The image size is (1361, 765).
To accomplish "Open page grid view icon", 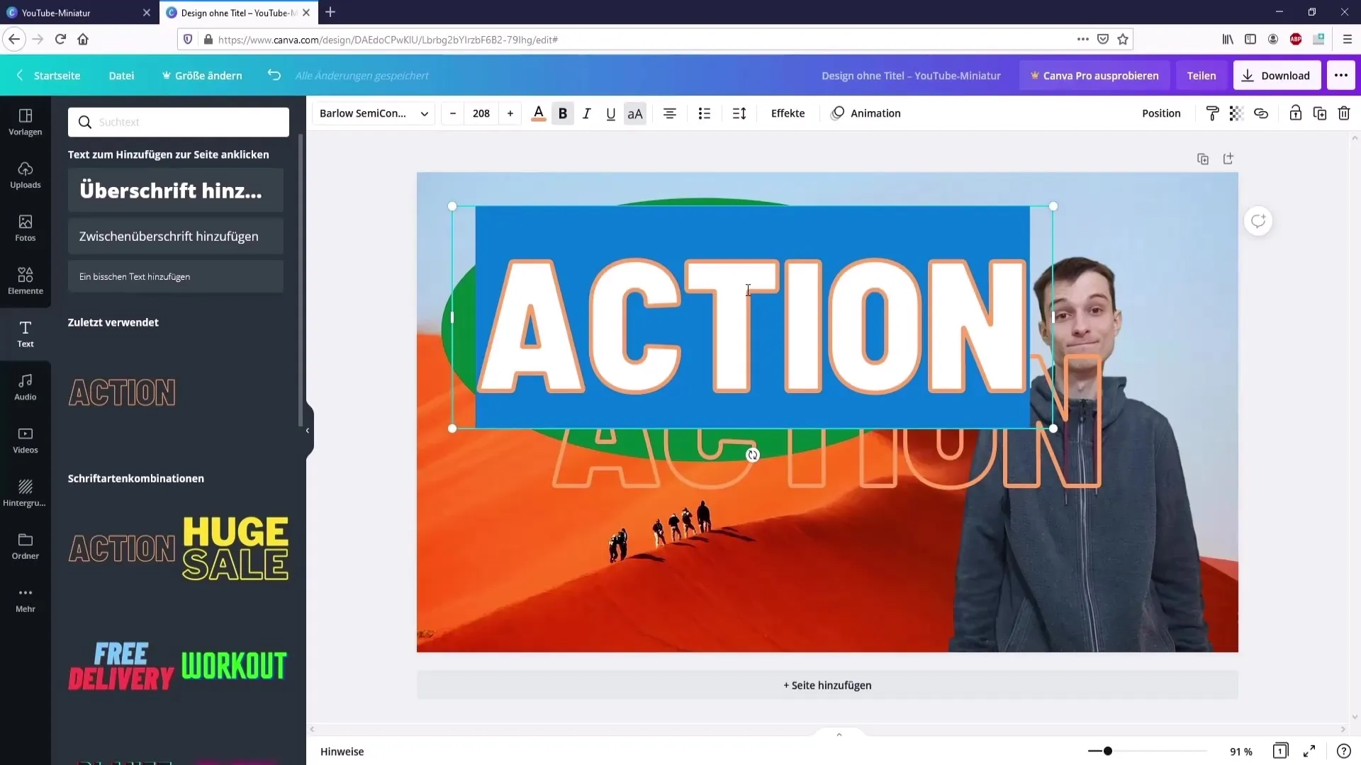I will pos(1280,751).
